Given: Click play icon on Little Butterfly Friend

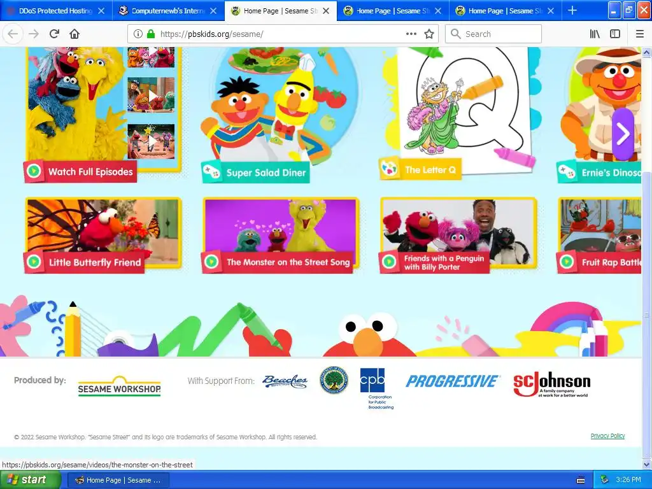Looking at the screenshot, I should (34, 262).
